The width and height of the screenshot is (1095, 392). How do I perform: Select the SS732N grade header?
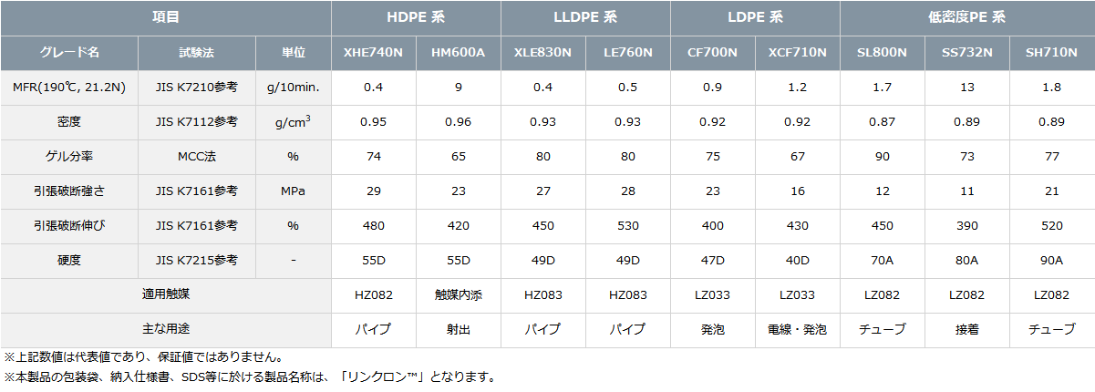(967, 53)
